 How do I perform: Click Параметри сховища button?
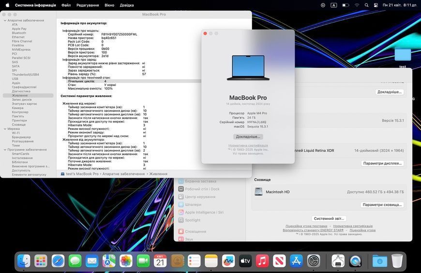(382, 204)
